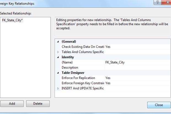Click the Yes value for Check Existing Data

pos(108,47)
